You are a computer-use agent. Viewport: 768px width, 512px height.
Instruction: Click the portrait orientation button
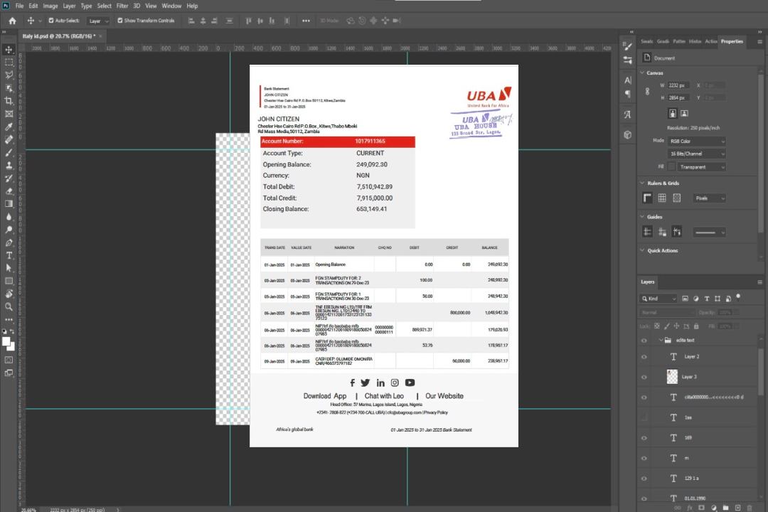click(673, 114)
